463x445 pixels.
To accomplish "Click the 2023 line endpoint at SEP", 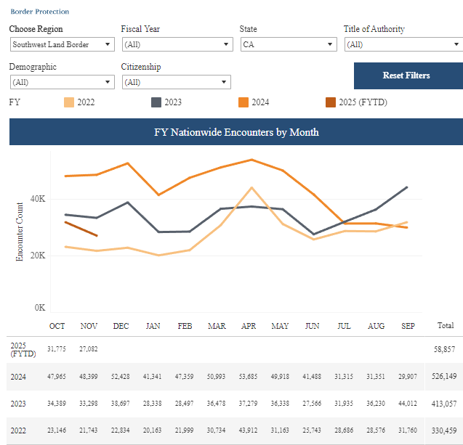I will [x=407, y=187].
